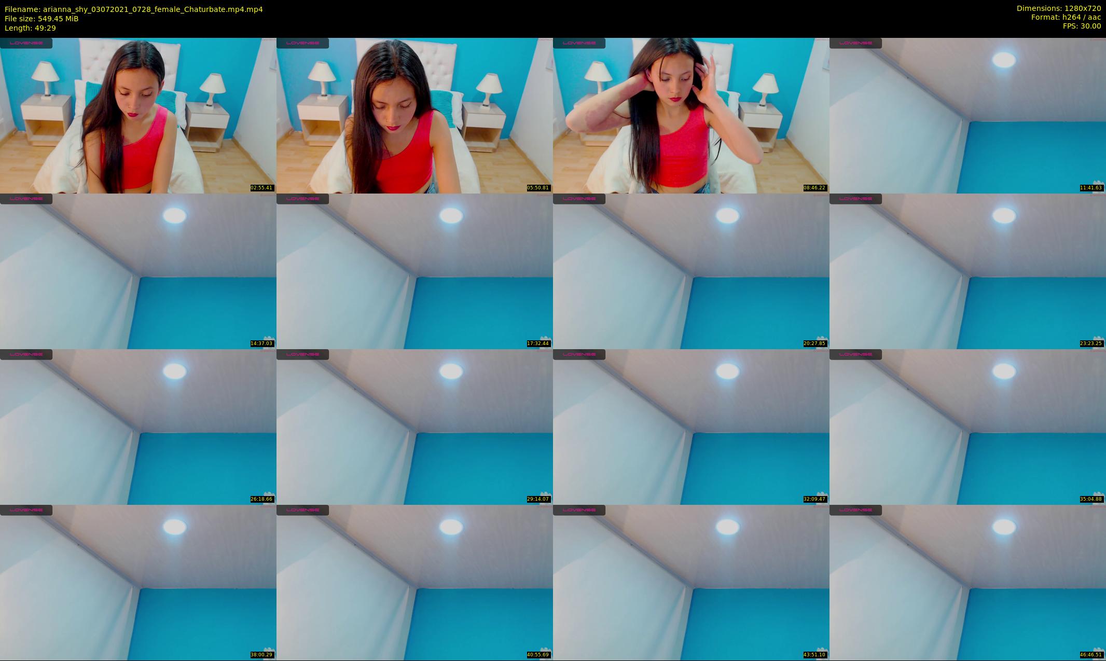Click the File size 549.45 MiB line
The height and width of the screenshot is (661, 1106).
pos(42,19)
